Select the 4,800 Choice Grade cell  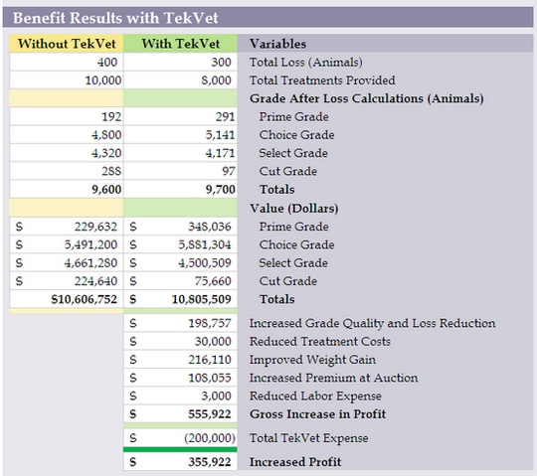click(x=67, y=135)
